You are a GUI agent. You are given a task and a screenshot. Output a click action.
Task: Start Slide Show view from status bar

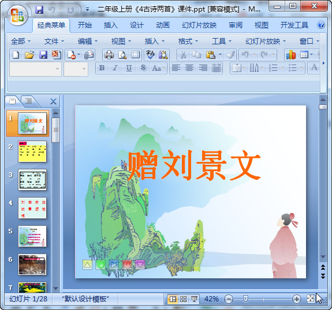[194, 299]
